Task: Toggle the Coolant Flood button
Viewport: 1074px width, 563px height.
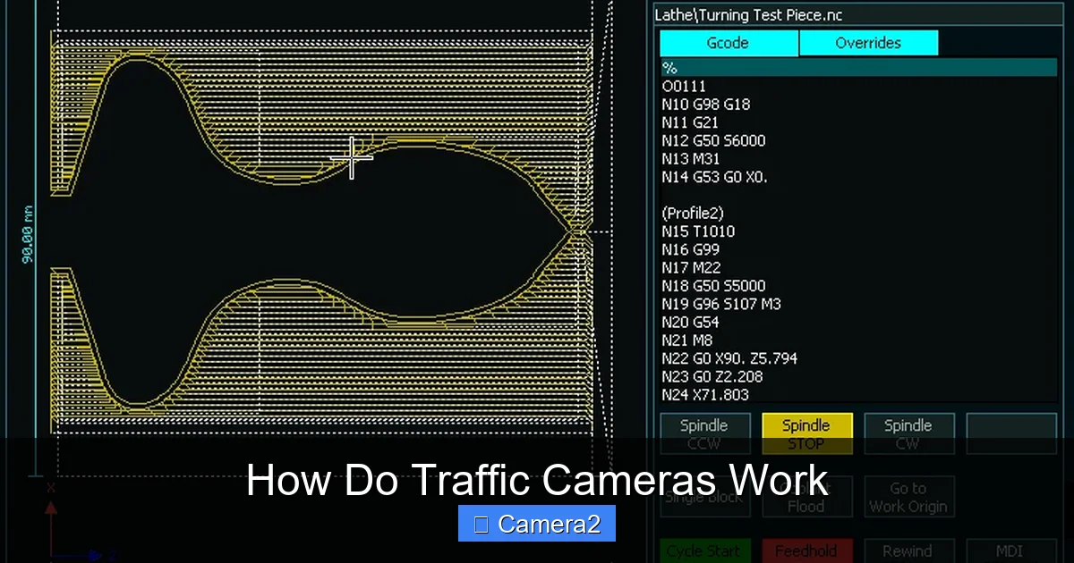Action: [806, 496]
